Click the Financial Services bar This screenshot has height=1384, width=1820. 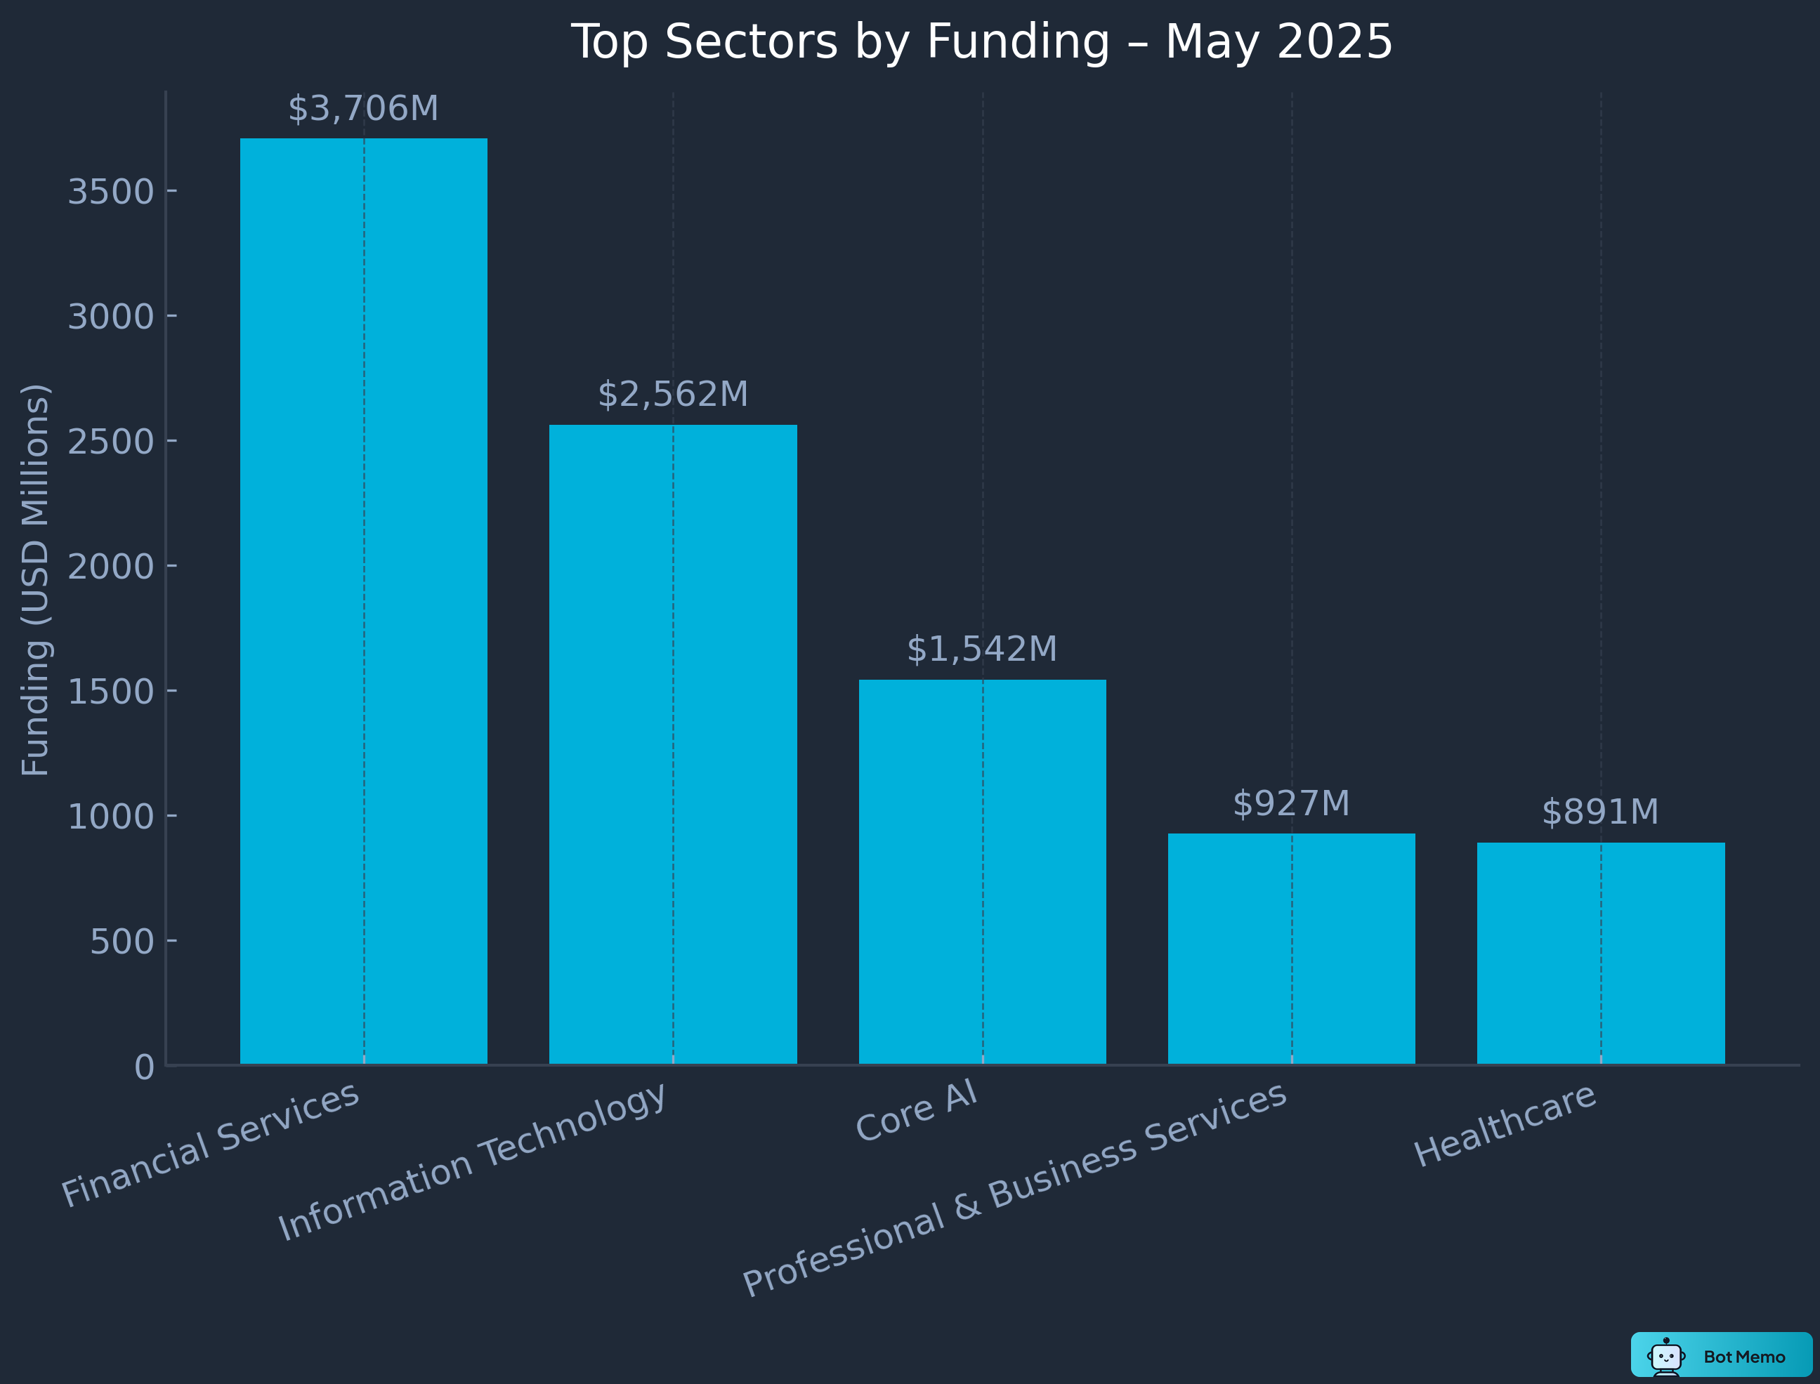363,601
